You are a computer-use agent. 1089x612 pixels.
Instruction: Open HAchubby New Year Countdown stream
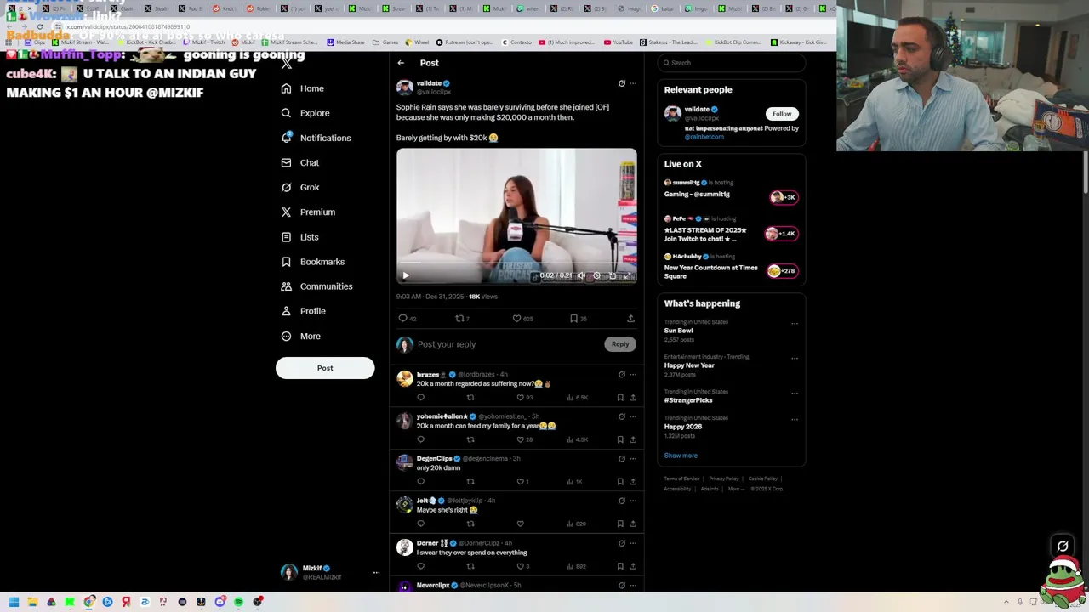click(731, 267)
